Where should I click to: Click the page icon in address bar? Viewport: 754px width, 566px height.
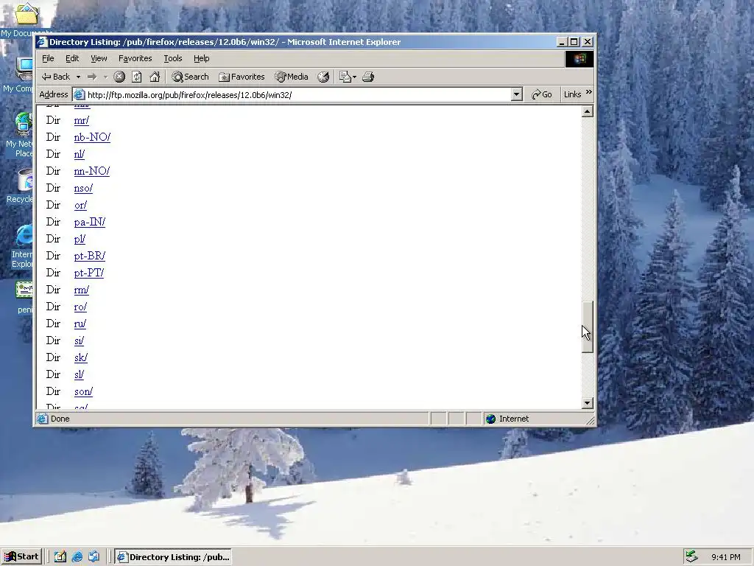tap(80, 95)
